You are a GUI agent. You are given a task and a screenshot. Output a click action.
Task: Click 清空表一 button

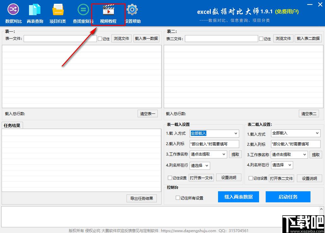coord(148,113)
